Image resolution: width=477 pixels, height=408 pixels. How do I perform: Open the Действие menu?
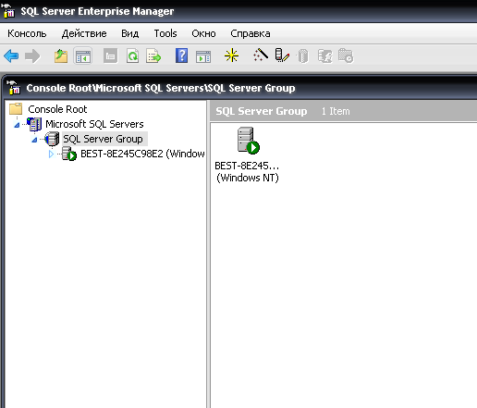84,33
